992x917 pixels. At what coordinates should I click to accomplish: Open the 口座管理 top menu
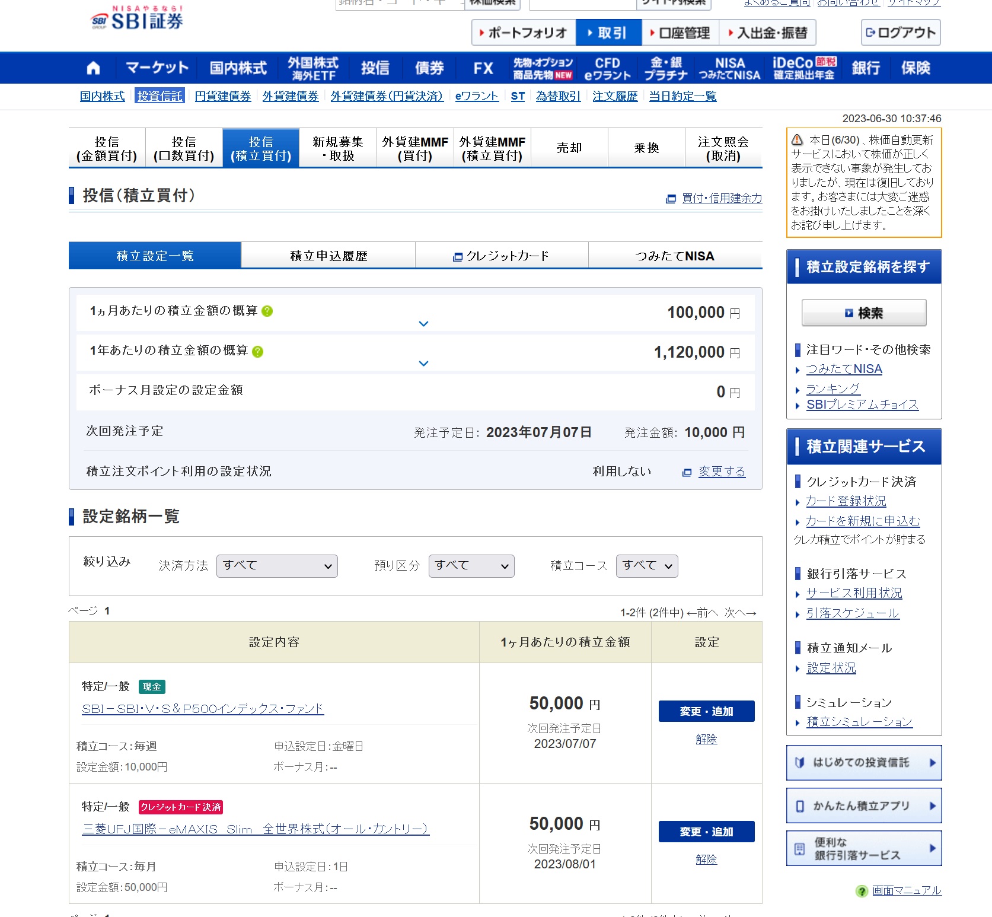(x=681, y=33)
